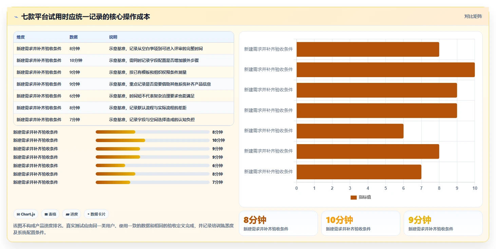Viewport: 496px width, 249px height.
Task: Click the Chart.js chip
Action: (x=26, y=214)
